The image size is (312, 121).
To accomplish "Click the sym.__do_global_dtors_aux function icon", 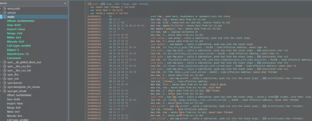I will point(4,62).
